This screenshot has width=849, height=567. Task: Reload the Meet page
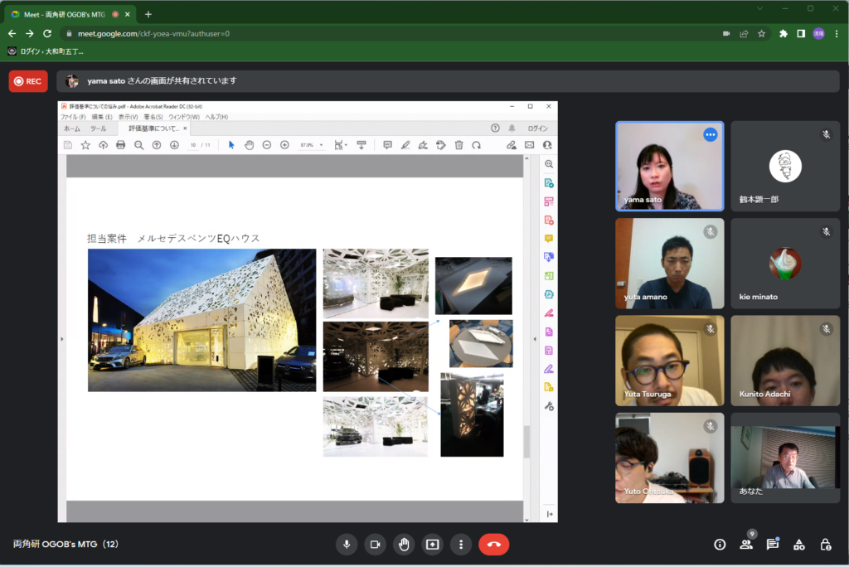point(47,33)
